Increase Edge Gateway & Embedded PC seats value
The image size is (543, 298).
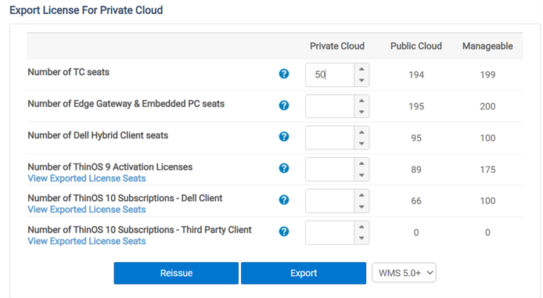(x=361, y=101)
